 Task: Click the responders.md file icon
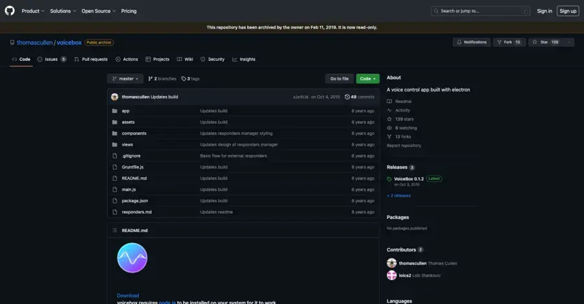(115, 212)
